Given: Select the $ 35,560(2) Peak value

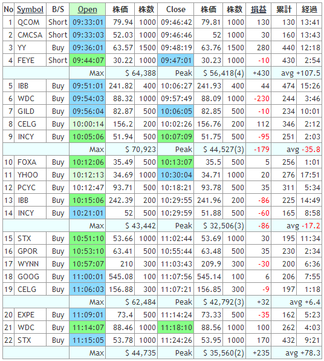Looking at the screenshot, I should [x=219, y=353].
